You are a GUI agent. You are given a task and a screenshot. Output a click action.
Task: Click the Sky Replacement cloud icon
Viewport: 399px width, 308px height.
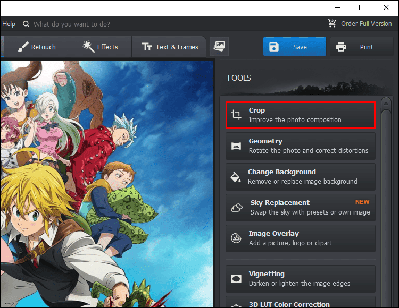(x=236, y=207)
